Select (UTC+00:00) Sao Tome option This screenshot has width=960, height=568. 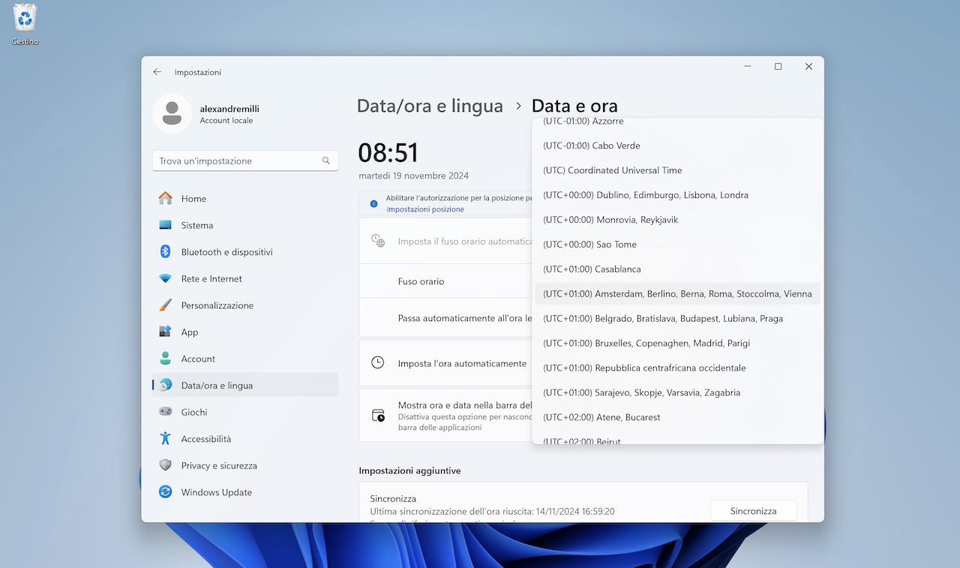[678, 245]
